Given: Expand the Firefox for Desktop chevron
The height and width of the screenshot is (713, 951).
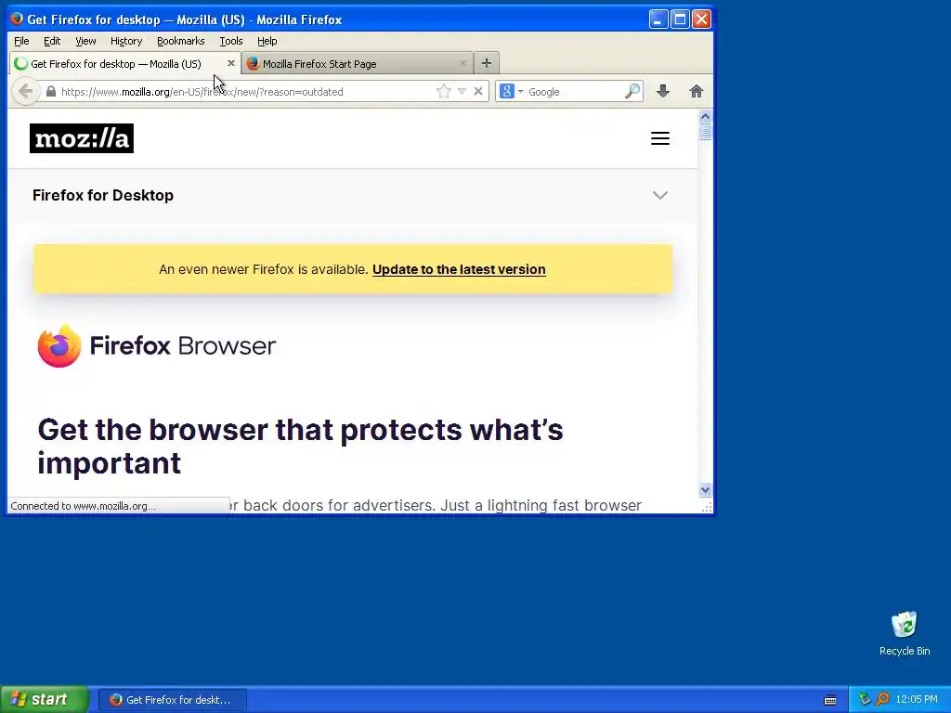Looking at the screenshot, I should point(660,195).
